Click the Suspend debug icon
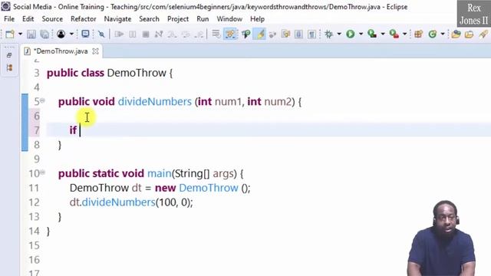The width and height of the screenshot is (491, 276). point(133,34)
